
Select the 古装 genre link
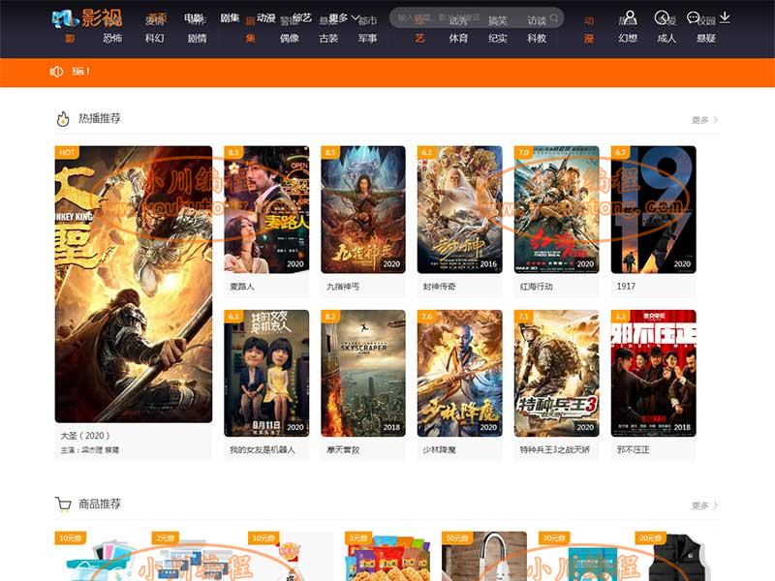tap(328, 38)
